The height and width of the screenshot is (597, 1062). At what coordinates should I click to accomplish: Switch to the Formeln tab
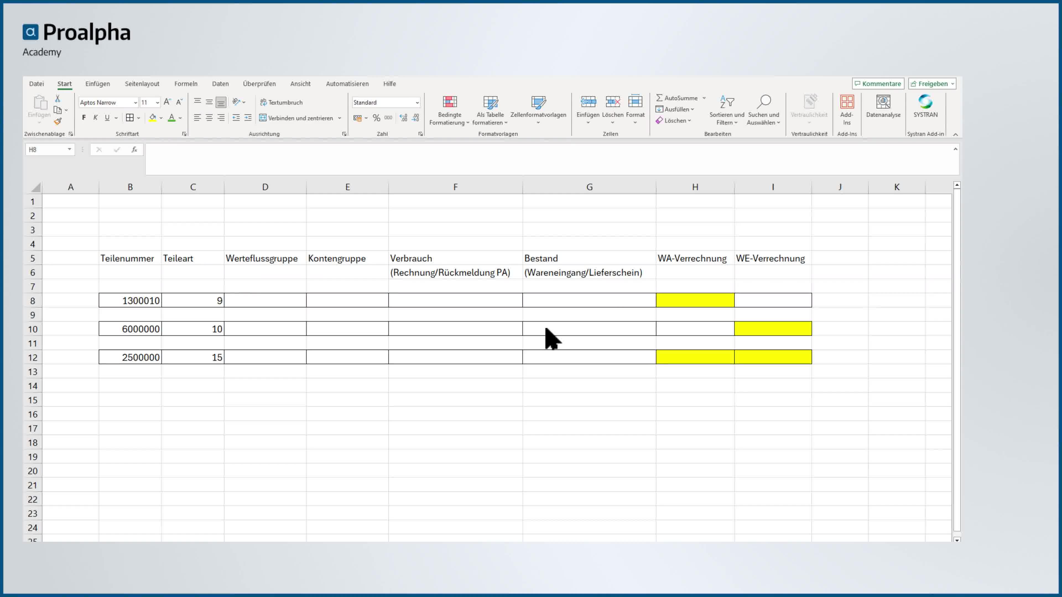click(x=186, y=84)
